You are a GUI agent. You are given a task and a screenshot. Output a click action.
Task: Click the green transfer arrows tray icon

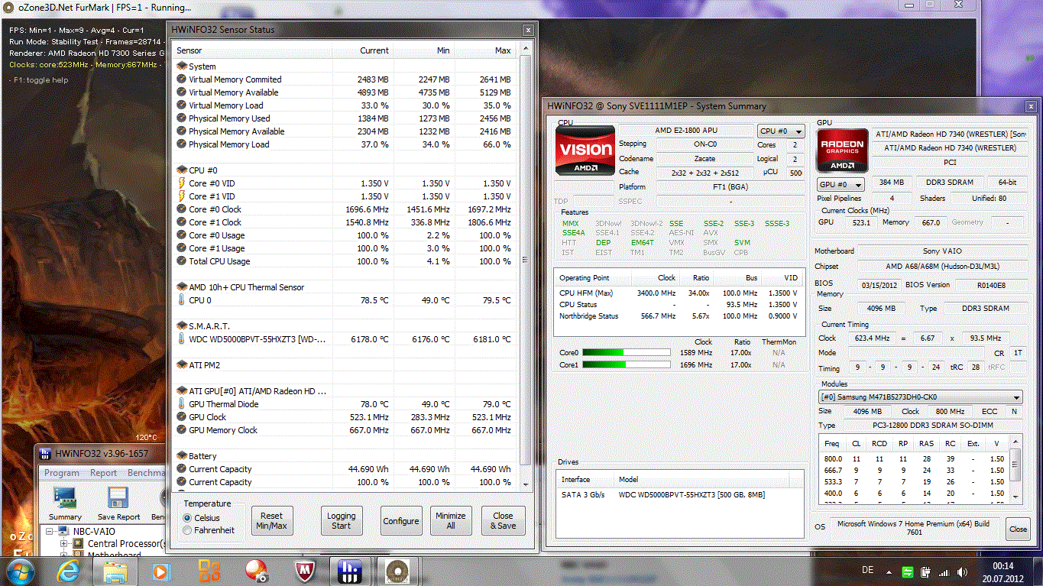(x=907, y=572)
